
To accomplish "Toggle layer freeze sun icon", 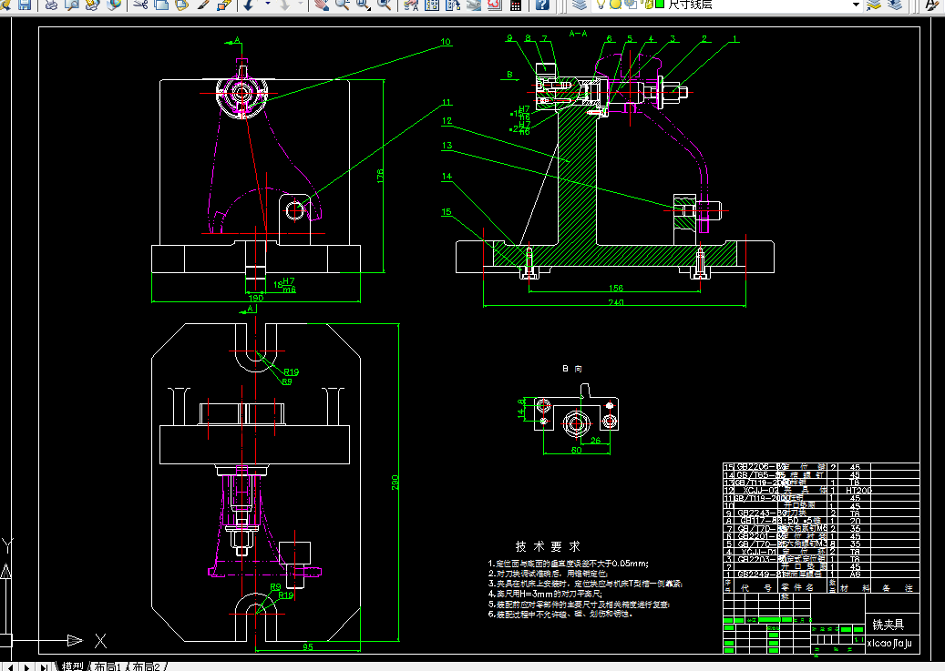I will click(615, 5).
